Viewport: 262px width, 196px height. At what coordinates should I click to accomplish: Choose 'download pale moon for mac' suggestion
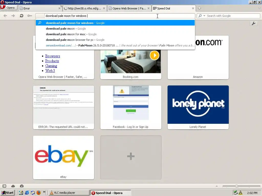pos(115,34)
